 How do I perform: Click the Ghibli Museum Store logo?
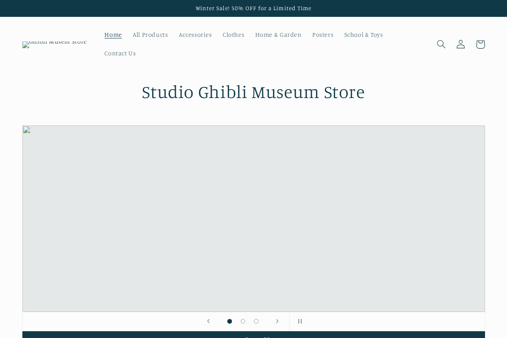pyautogui.click(x=55, y=44)
